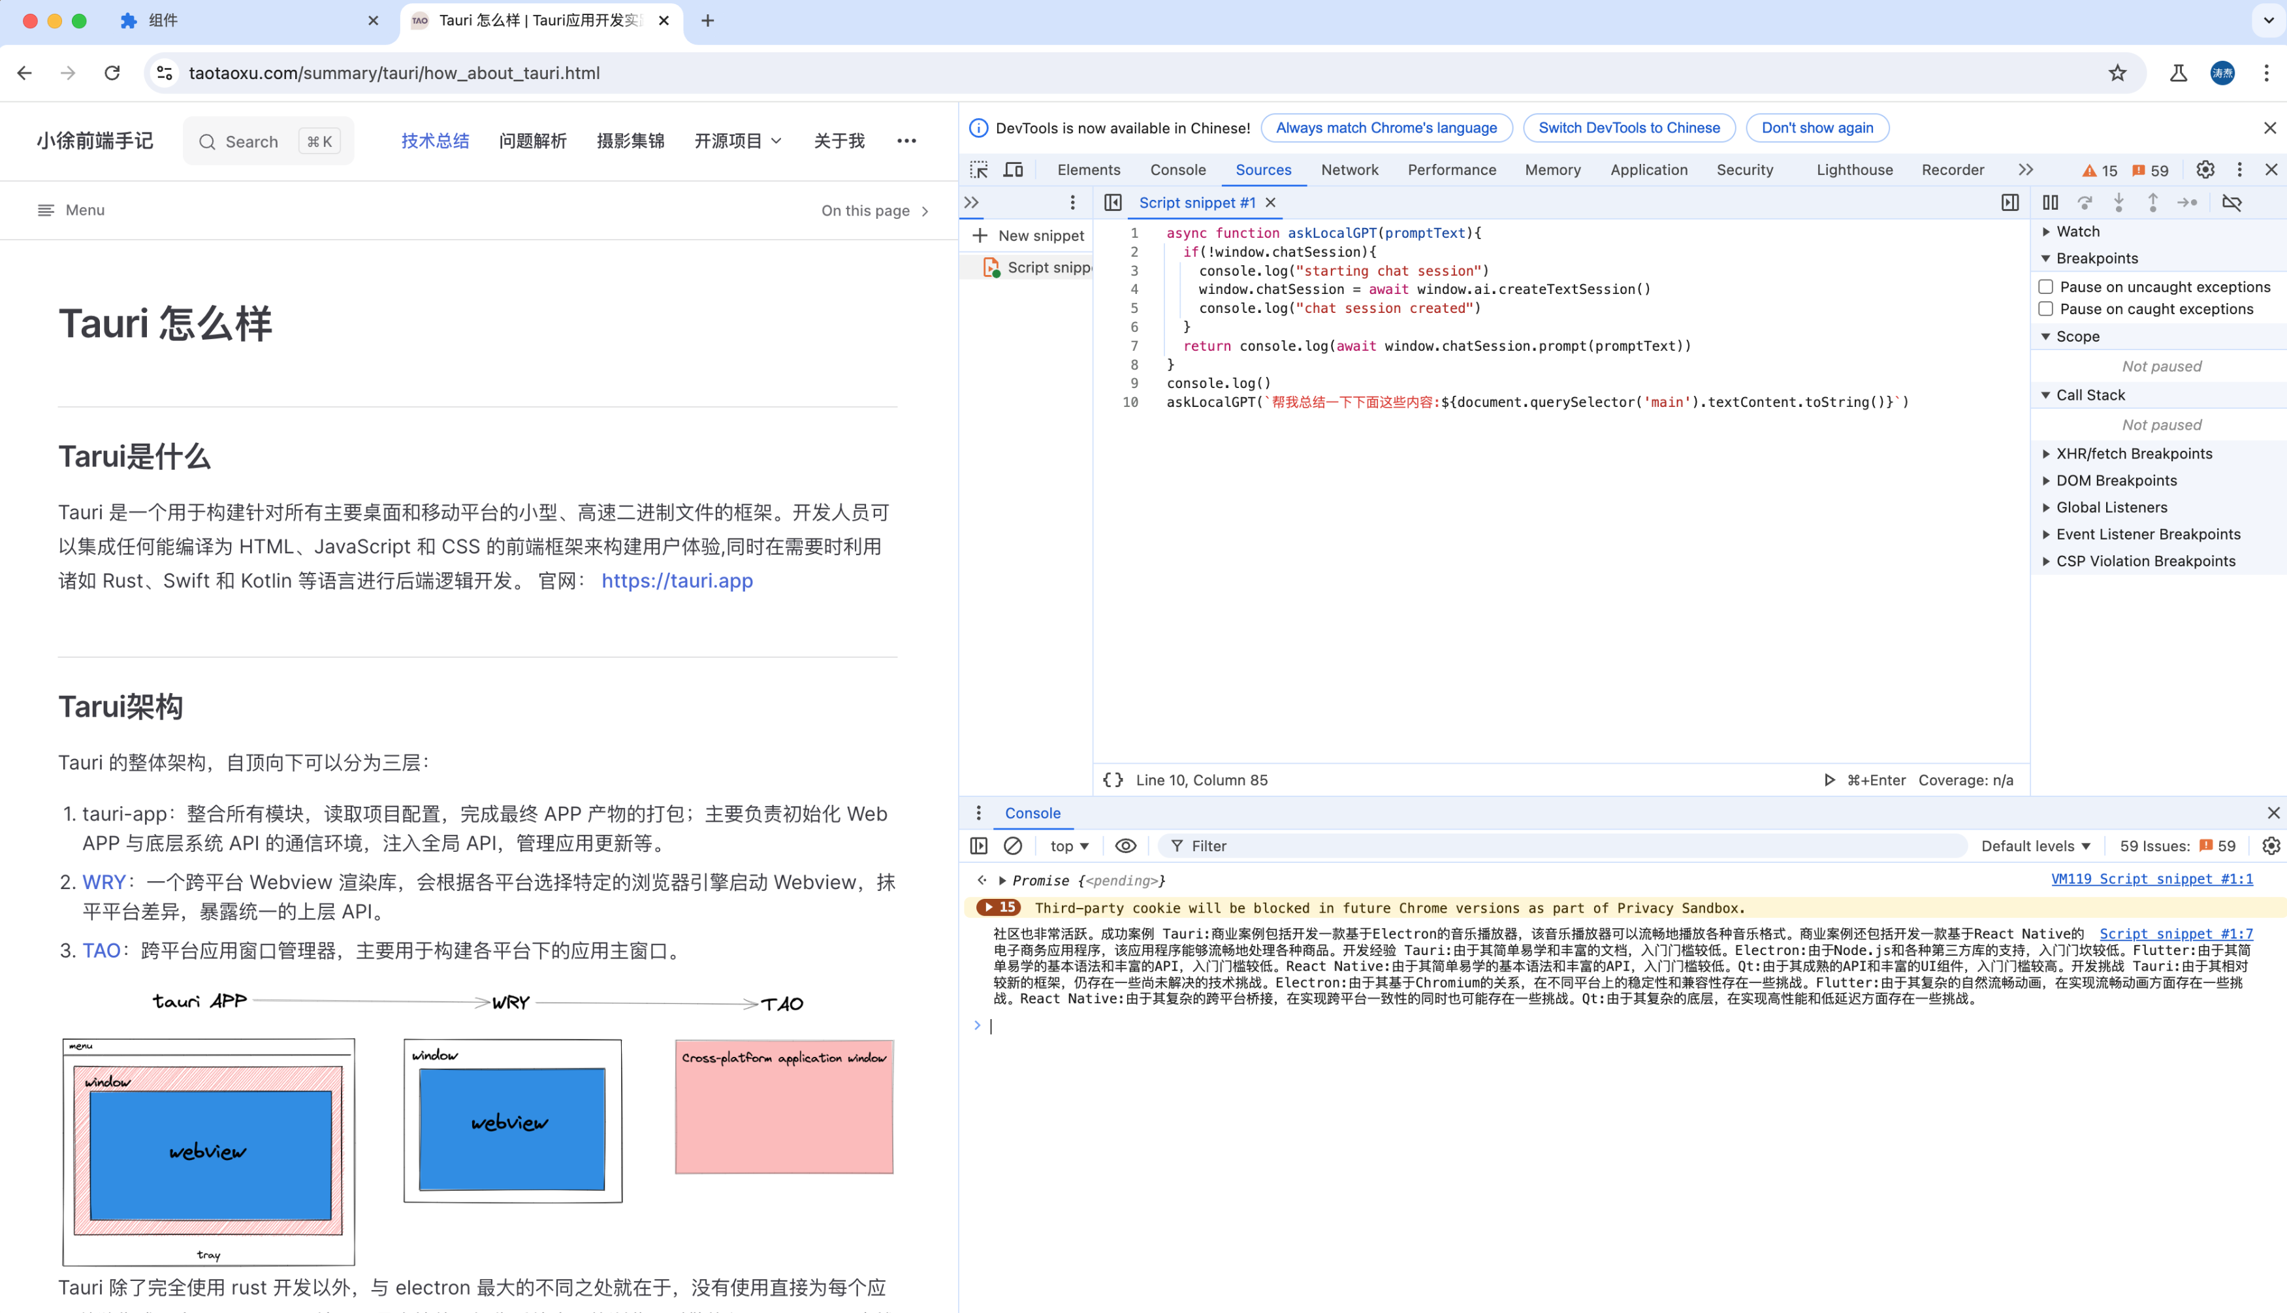Run snippet with the play icon

[1829, 780]
